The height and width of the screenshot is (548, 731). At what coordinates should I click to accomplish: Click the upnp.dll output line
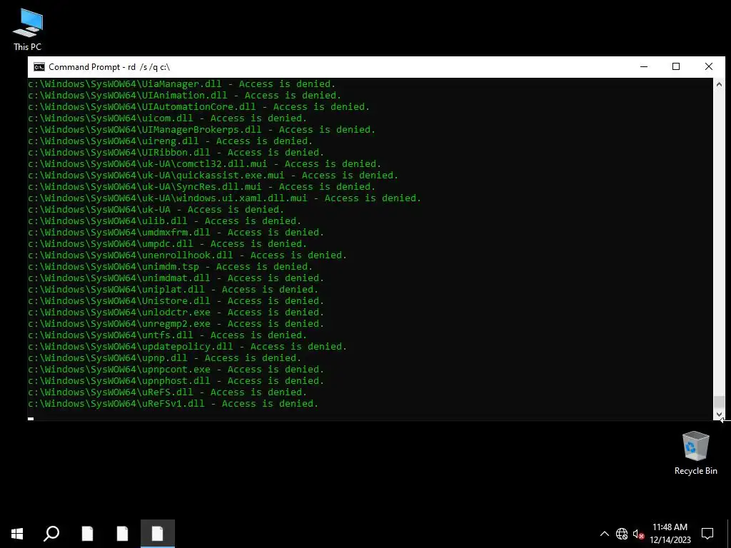click(165, 358)
